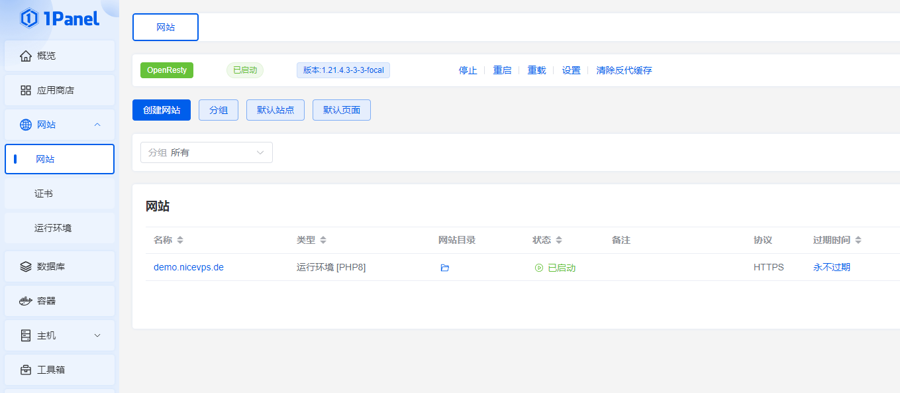900x393 pixels.
Task: Toggle the 已启动 running status of demo.nicevps.de
Action: tap(555, 268)
